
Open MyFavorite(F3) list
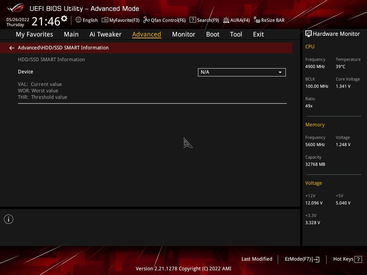pyautogui.click(x=120, y=20)
